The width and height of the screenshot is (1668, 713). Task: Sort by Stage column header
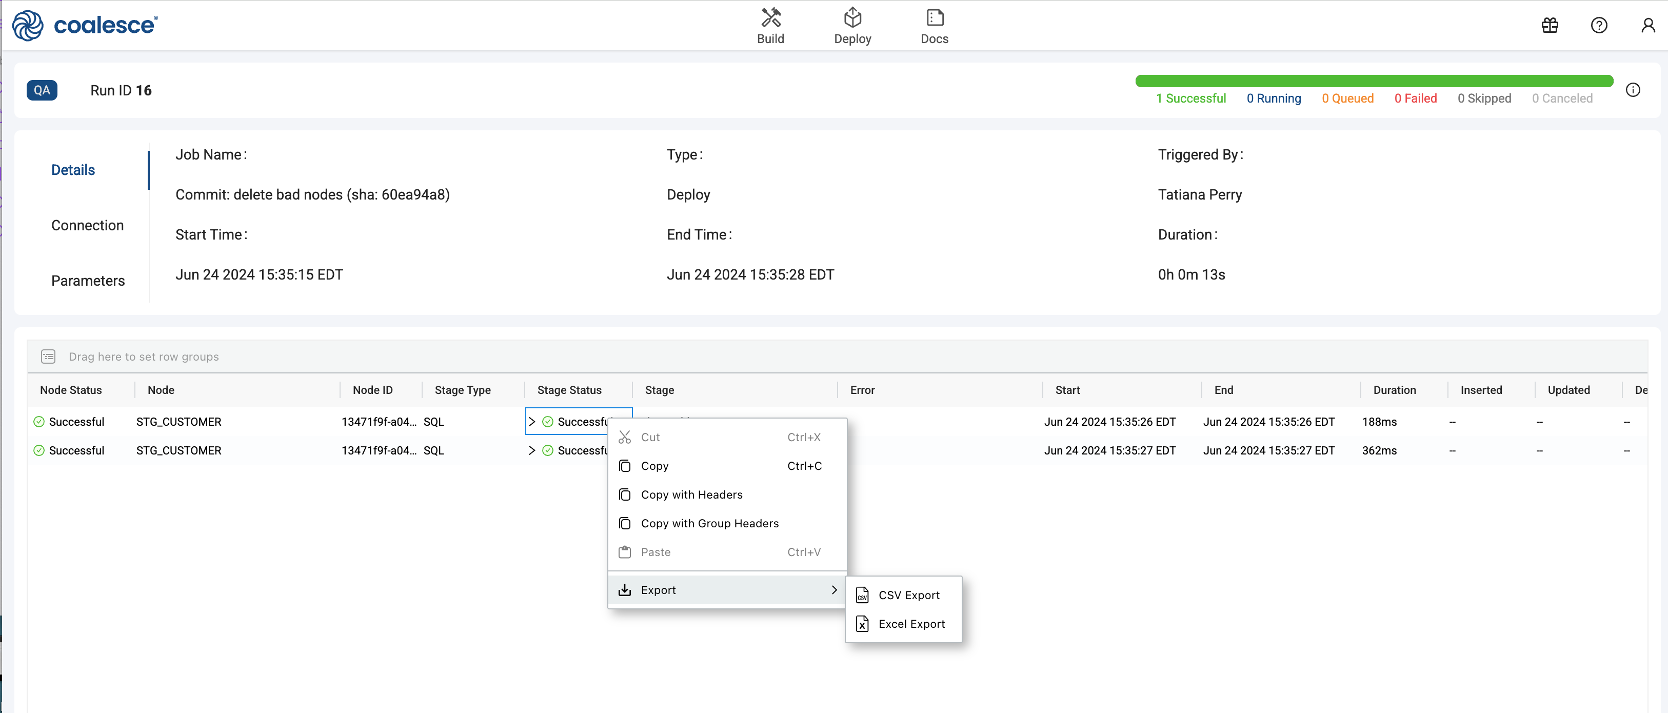(x=659, y=390)
